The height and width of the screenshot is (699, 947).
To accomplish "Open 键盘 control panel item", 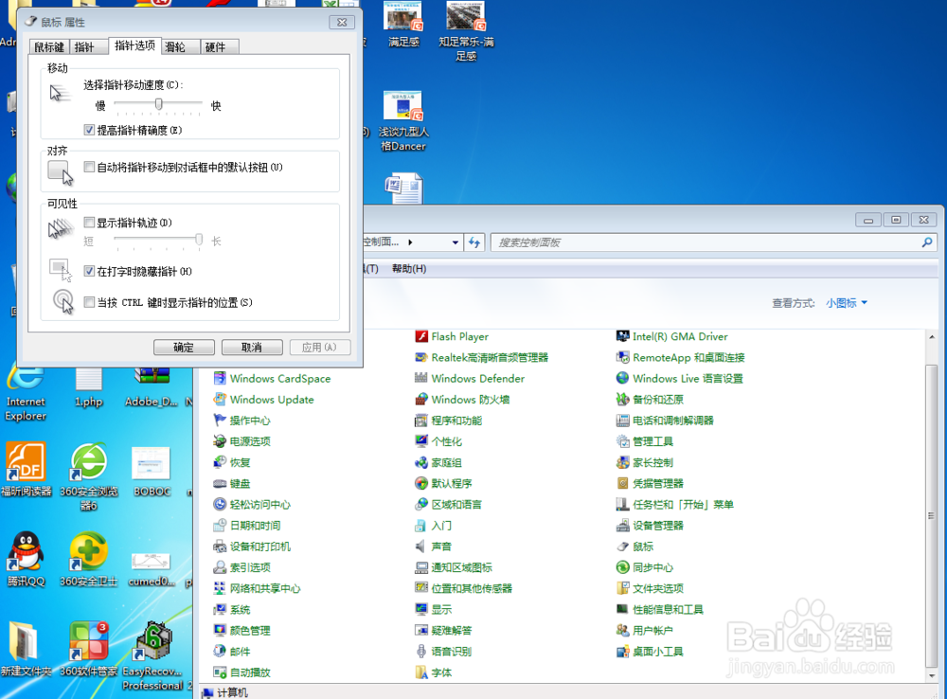I will point(232,483).
